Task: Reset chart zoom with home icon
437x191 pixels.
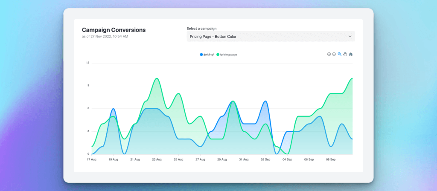Action: [351, 54]
